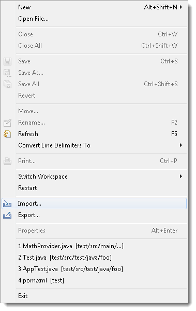Expand the Switch Workspace submenu arrow

click(181, 176)
